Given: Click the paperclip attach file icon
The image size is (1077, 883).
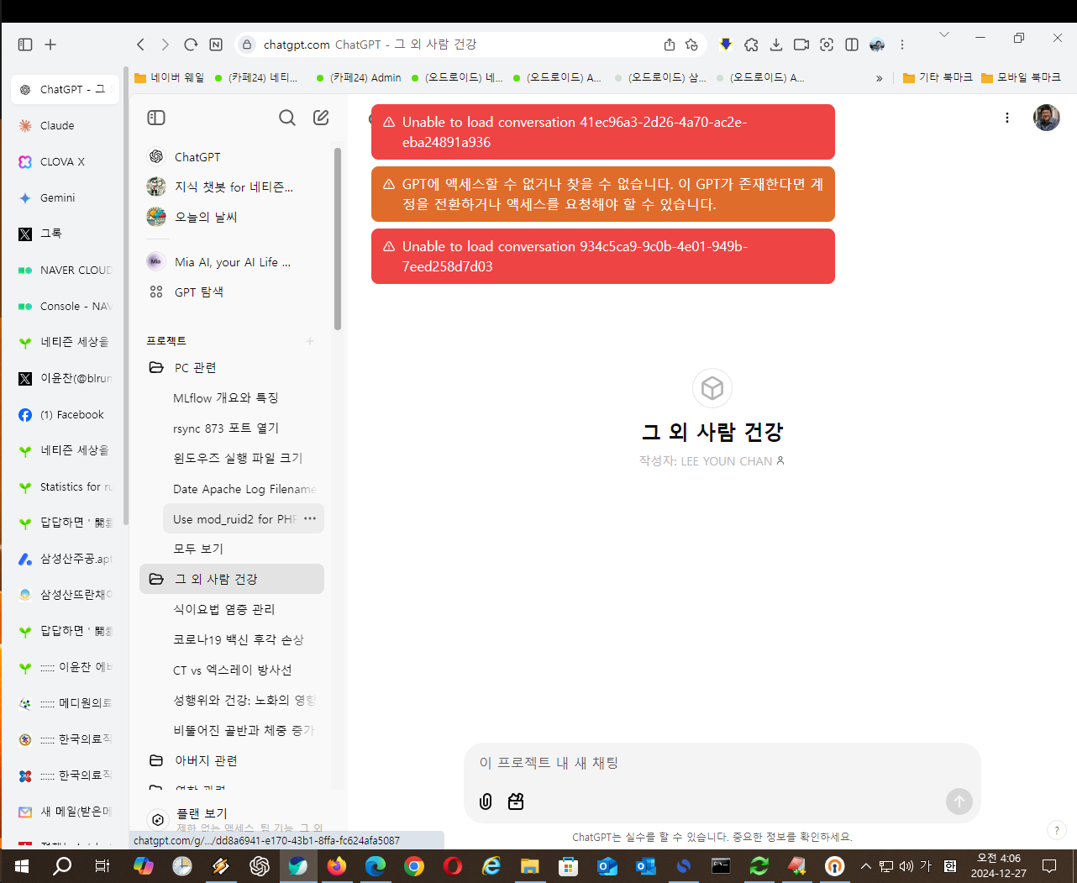Looking at the screenshot, I should click(486, 802).
